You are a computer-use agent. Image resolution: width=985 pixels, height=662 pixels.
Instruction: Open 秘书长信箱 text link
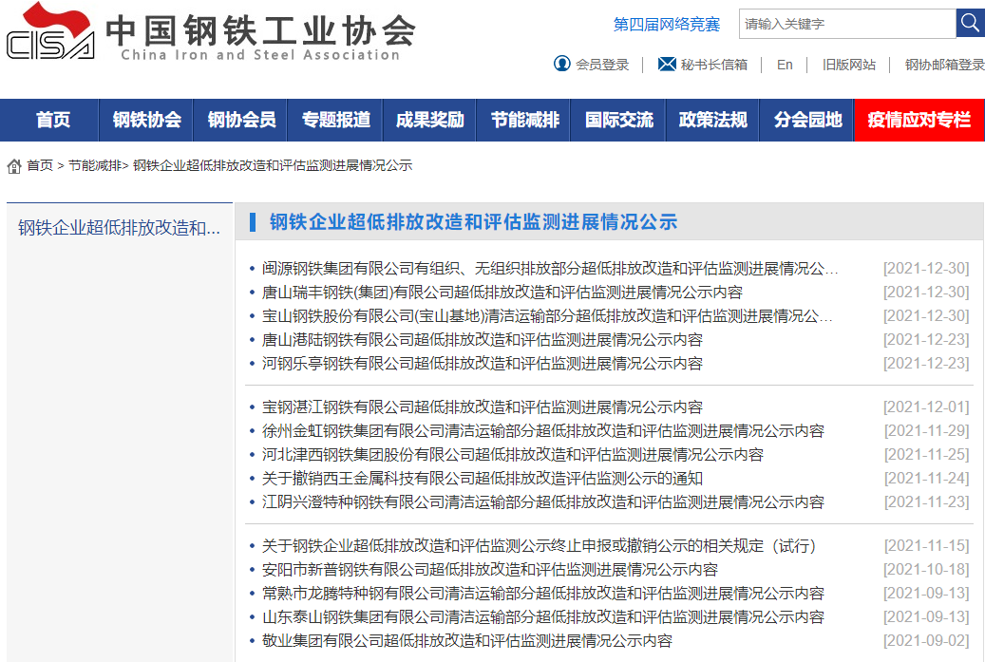point(713,65)
